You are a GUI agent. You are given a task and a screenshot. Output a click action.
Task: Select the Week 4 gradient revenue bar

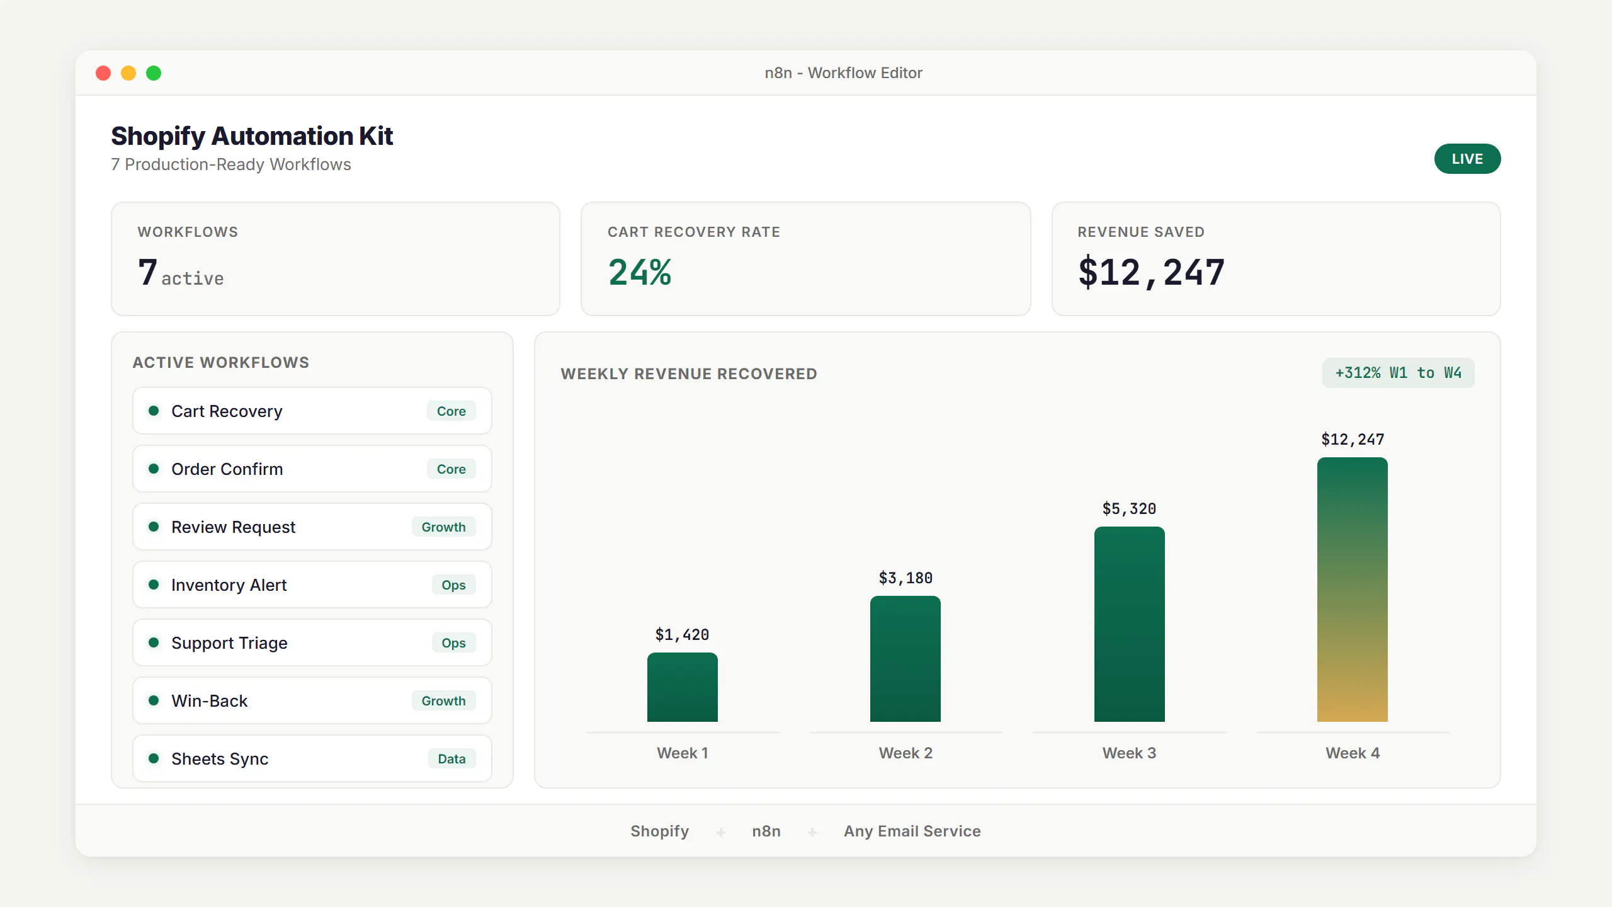tap(1353, 590)
